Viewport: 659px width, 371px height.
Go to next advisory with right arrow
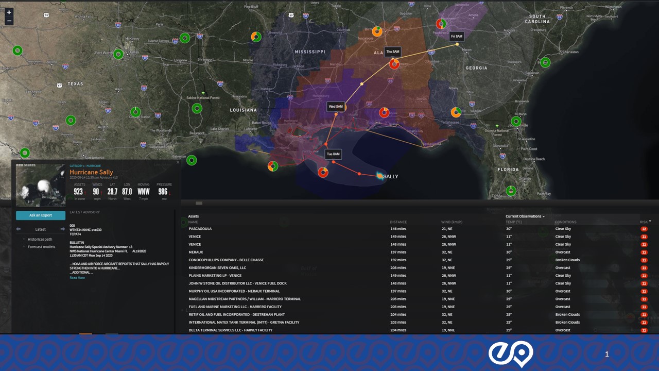[x=63, y=229]
